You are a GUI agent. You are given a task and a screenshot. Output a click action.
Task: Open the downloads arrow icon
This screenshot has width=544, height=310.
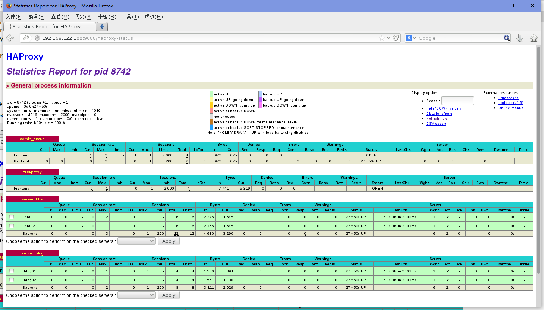coord(520,38)
